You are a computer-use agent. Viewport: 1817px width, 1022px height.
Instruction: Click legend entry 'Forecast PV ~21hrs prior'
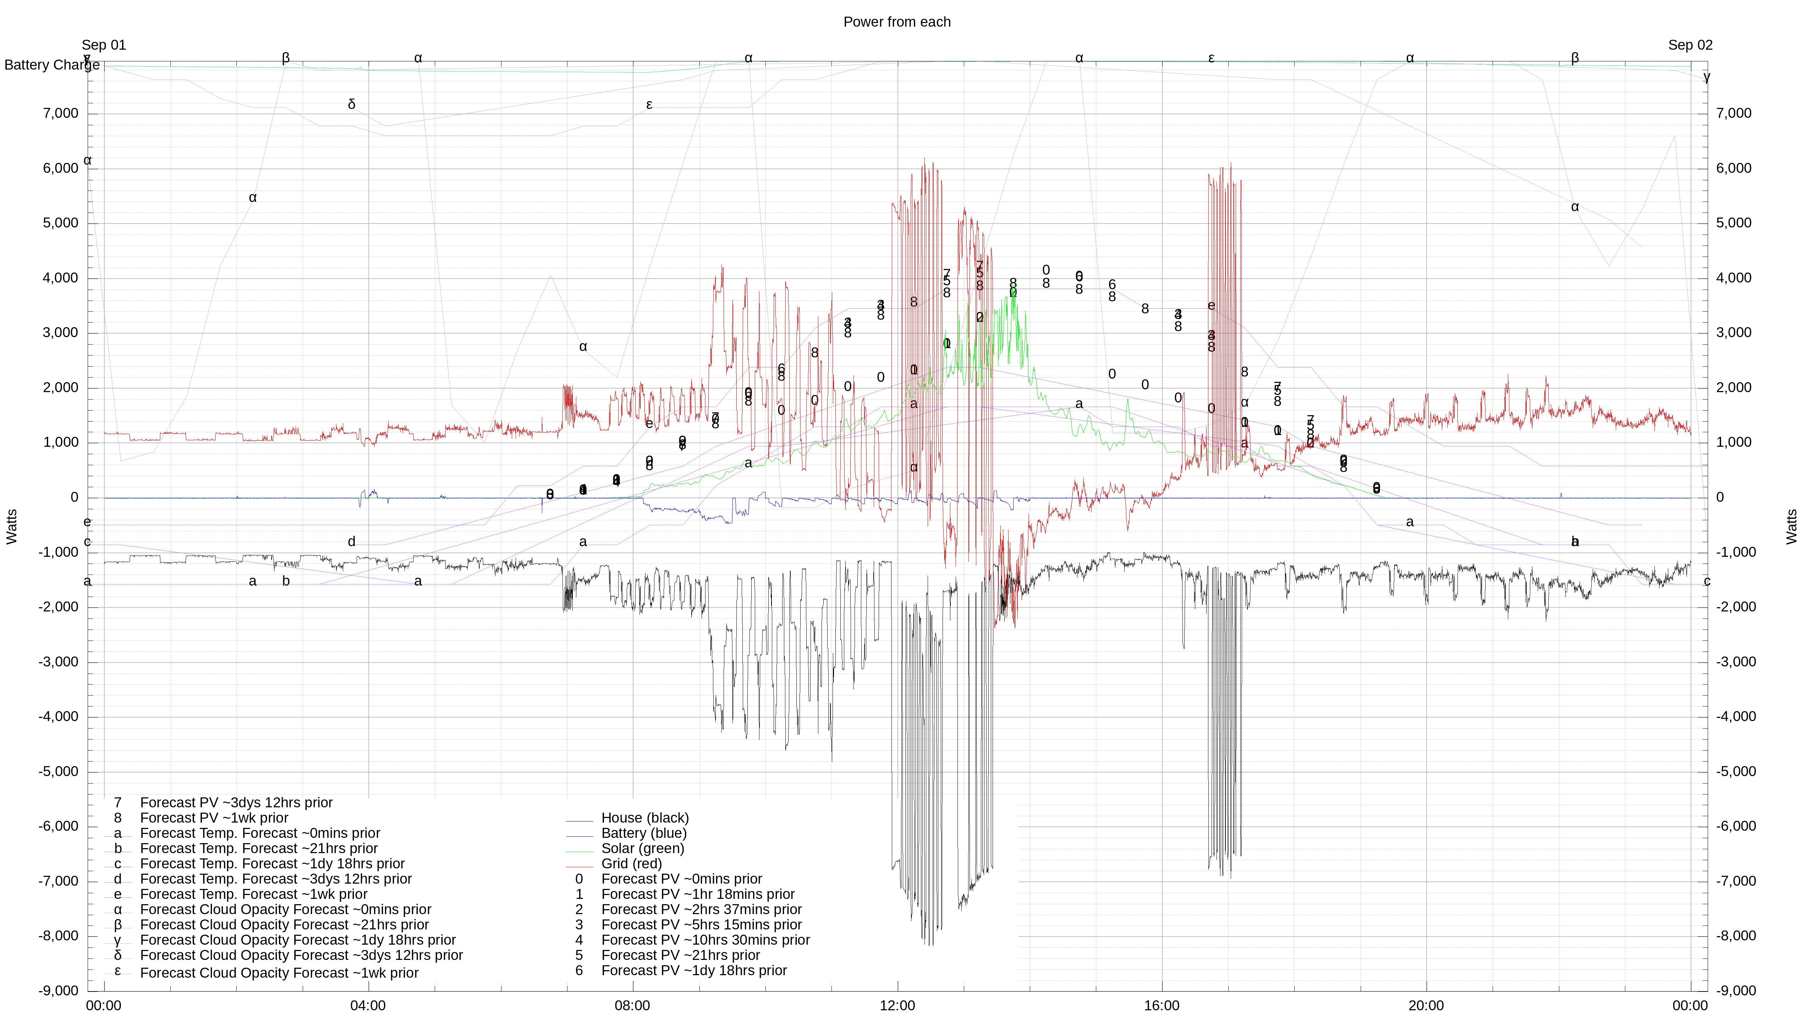(x=680, y=955)
